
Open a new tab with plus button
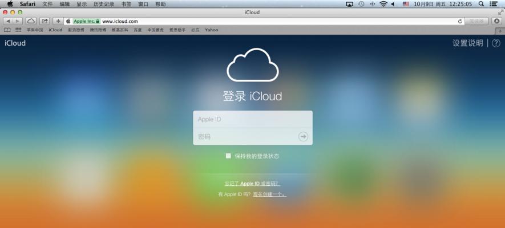[x=500, y=31]
